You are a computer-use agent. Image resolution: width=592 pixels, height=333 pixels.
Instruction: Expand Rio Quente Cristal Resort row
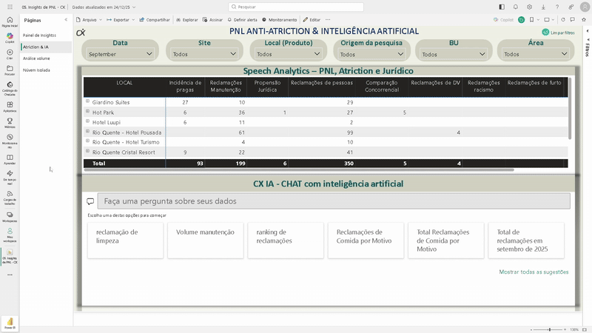(87, 151)
